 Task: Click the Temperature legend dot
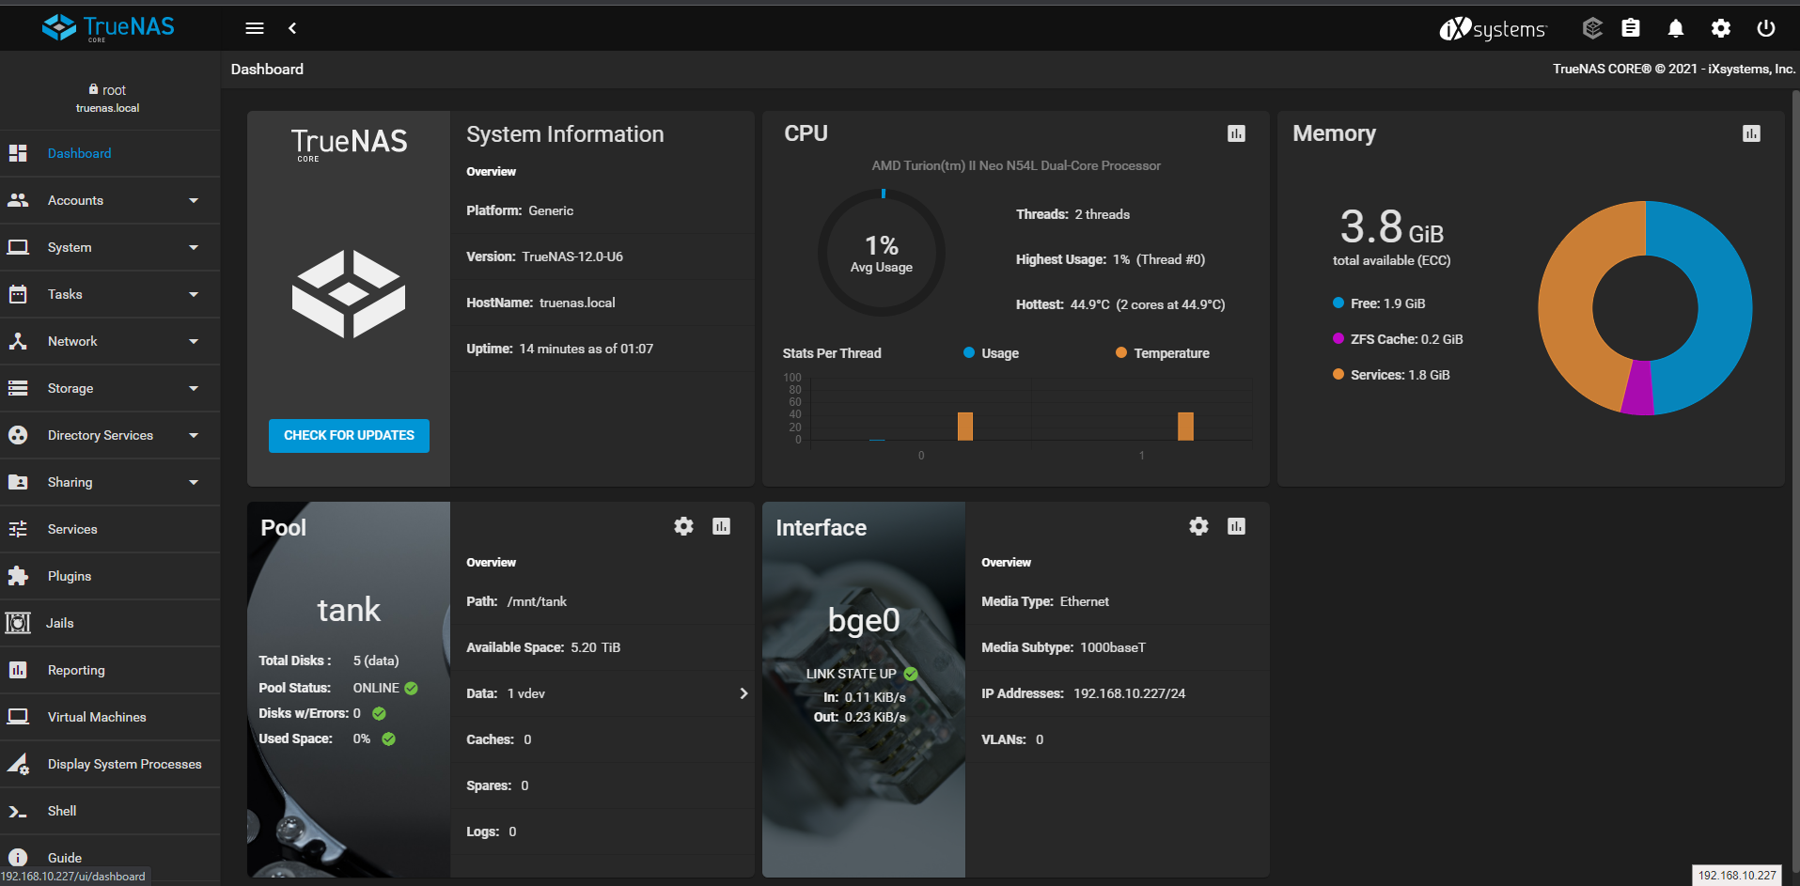(1121, 352)
